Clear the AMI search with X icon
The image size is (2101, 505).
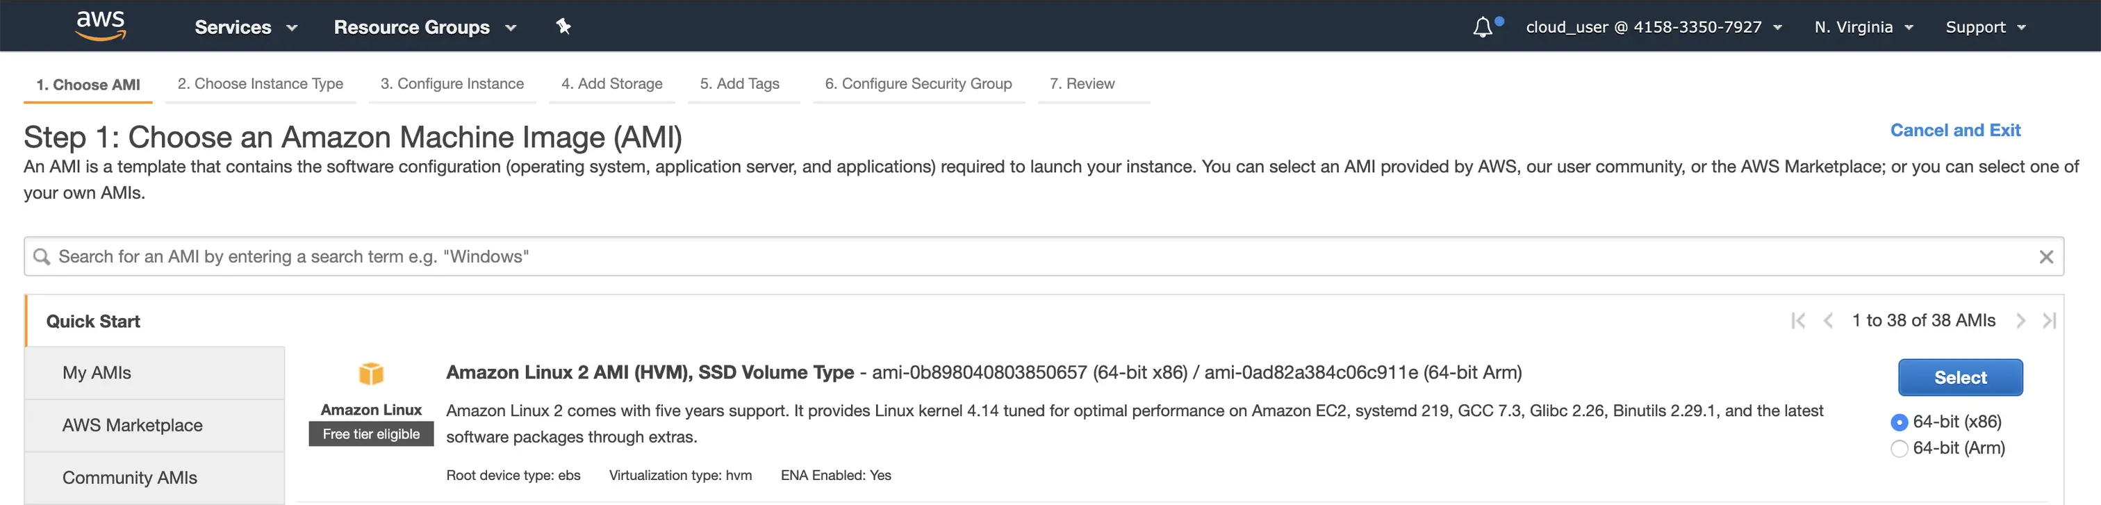[2045, 257]
